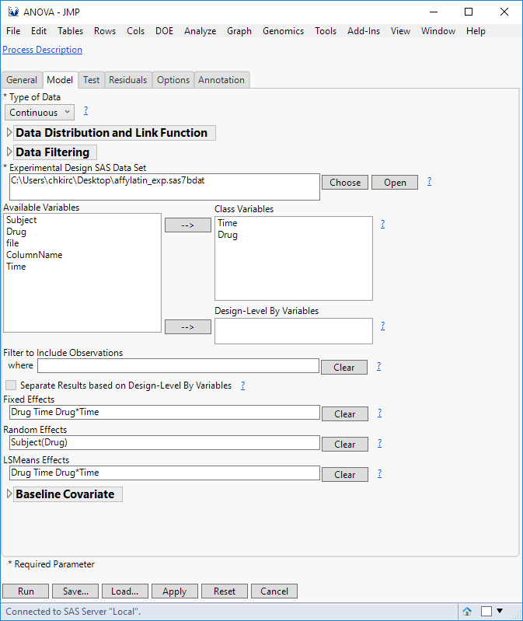Open help for LSMeans Effects field
The image size is (523, 621).
(379, 473)
